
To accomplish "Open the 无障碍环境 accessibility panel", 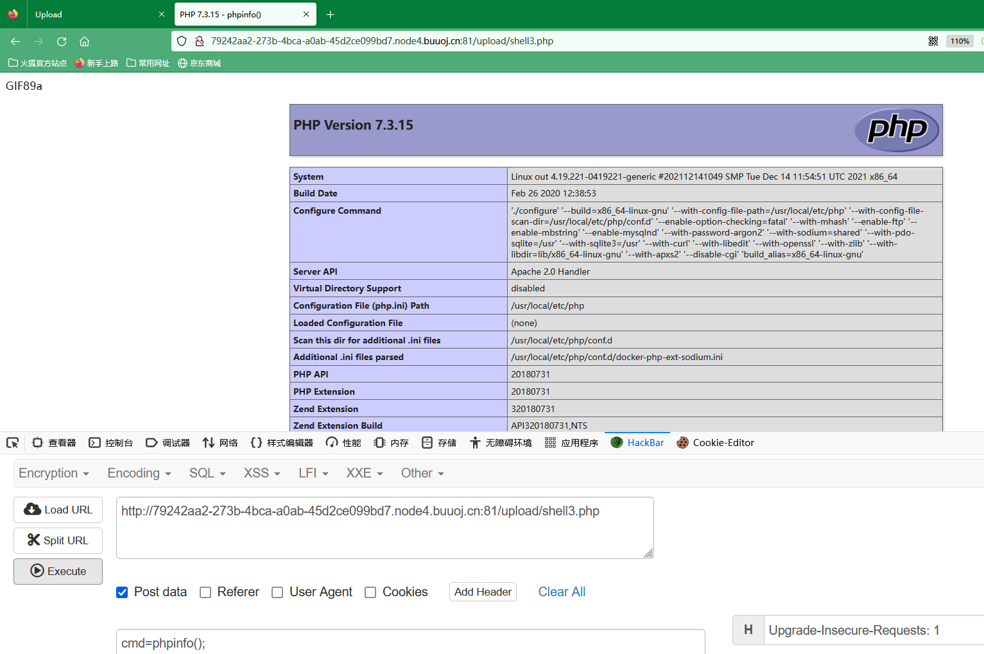I will [501, 443].
